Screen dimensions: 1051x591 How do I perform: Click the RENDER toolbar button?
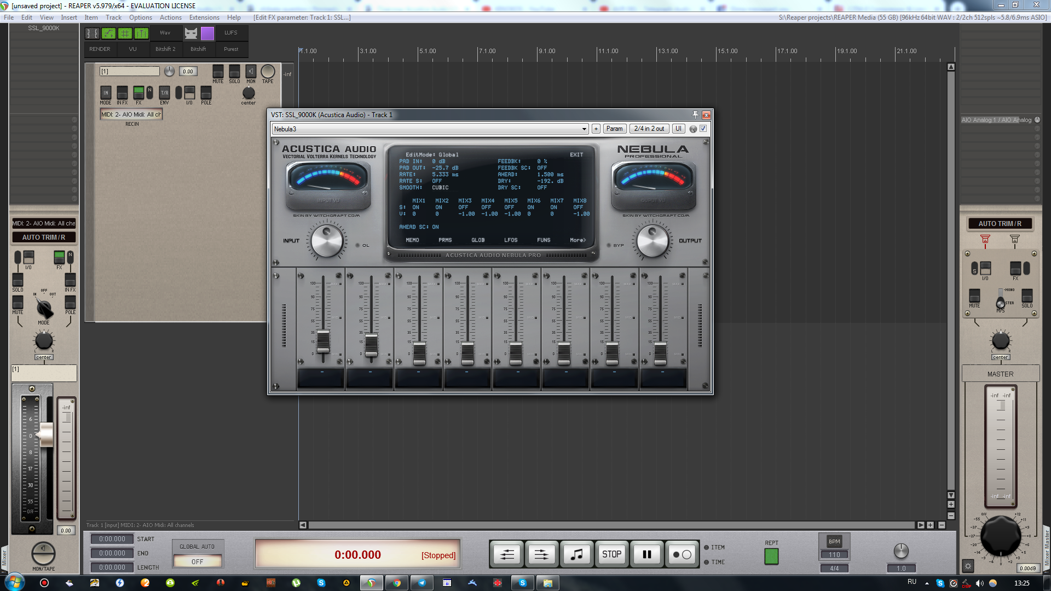coord(100,49)
